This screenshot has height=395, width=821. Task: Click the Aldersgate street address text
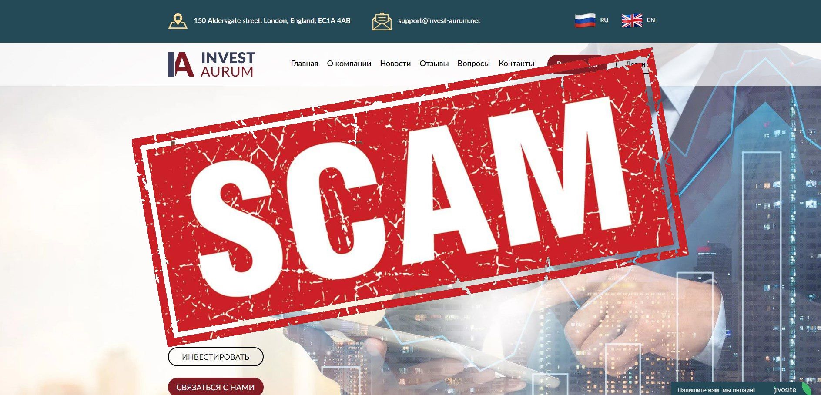(272, 20)
